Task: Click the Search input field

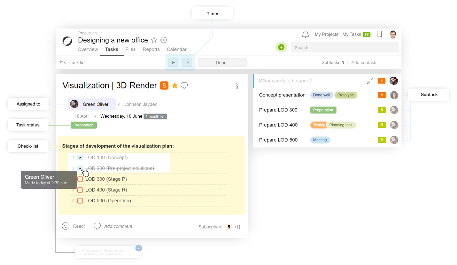Action: [x=345, y=48]
